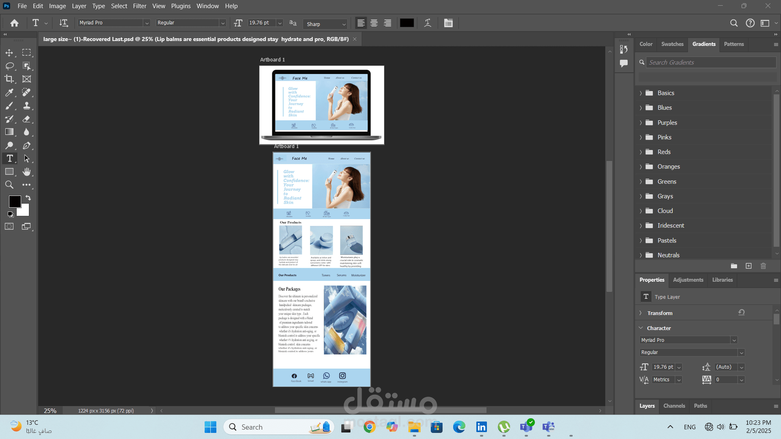Open the anti-aliasing Sharp dropdown

[326, 24]
